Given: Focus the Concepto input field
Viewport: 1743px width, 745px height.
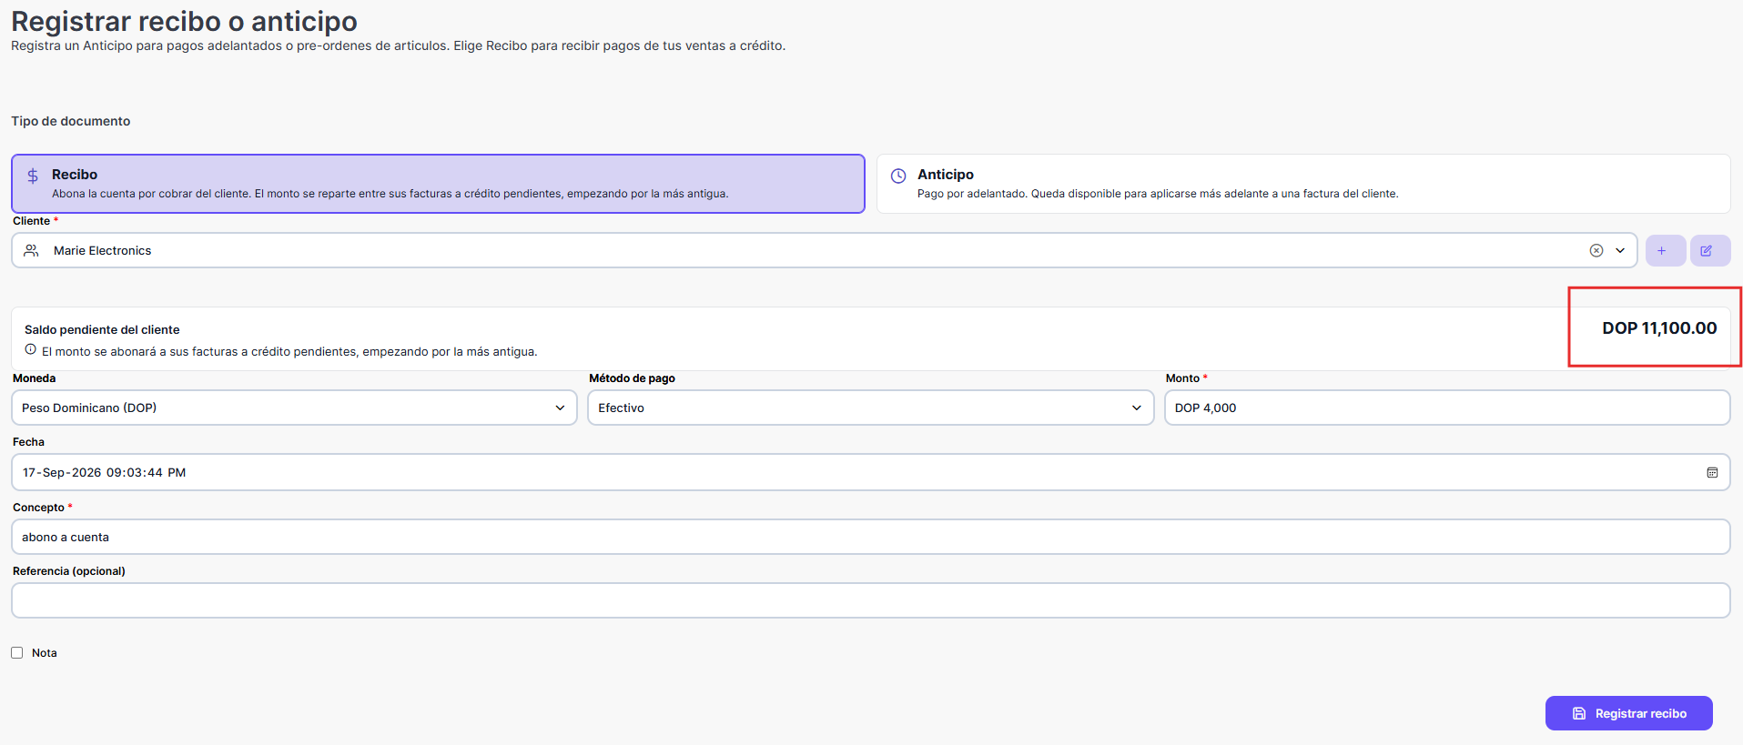Looking at the screenshot, I should pos(871,537).
